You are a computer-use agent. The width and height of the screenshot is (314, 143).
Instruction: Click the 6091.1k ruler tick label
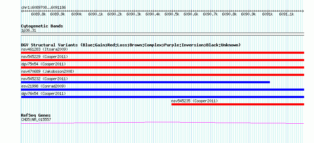click(x=286, y=14)
